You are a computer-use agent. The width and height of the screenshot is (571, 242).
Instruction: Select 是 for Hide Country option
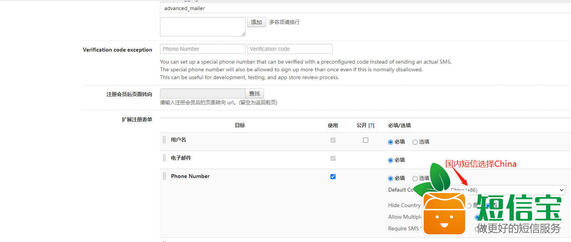tap(469, 206)
